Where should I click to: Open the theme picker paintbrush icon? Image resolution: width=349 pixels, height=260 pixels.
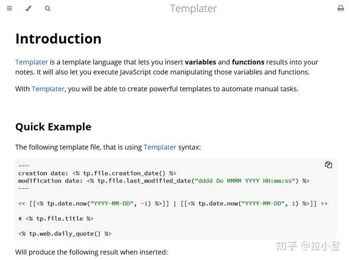coord(28,8)
